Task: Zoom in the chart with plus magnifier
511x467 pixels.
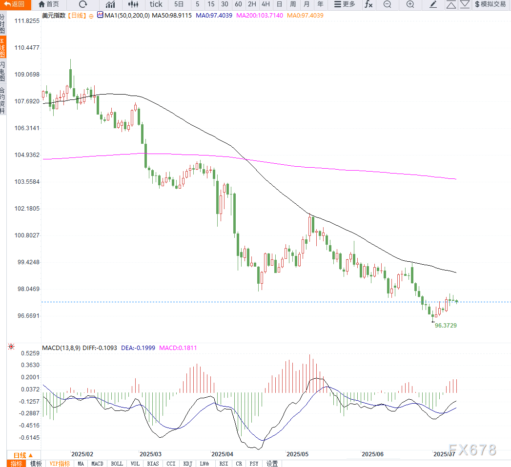Action: (x=410, y=4)
